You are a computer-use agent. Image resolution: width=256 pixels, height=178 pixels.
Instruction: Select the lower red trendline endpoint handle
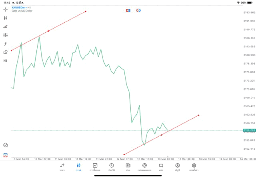[x=124, y=155]
